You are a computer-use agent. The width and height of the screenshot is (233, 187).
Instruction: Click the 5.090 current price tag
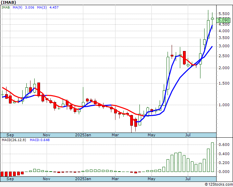coord(223,20)
